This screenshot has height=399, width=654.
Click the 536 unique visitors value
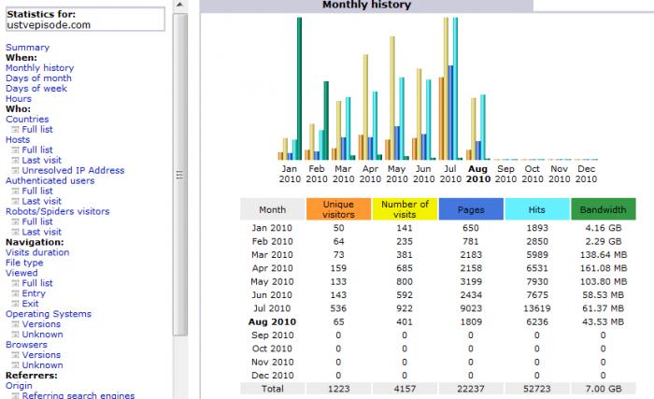click(x=338, y=308)
